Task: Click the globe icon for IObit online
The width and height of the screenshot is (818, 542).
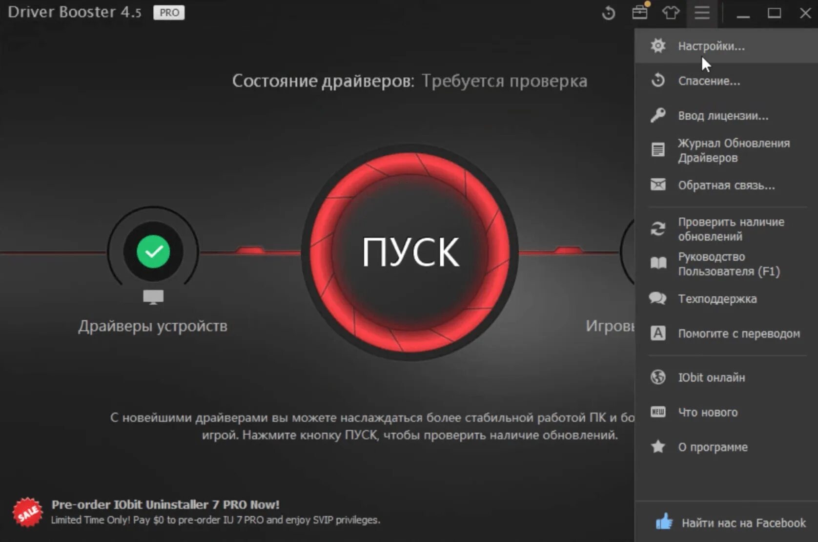Action: click(x=658, y=377)
